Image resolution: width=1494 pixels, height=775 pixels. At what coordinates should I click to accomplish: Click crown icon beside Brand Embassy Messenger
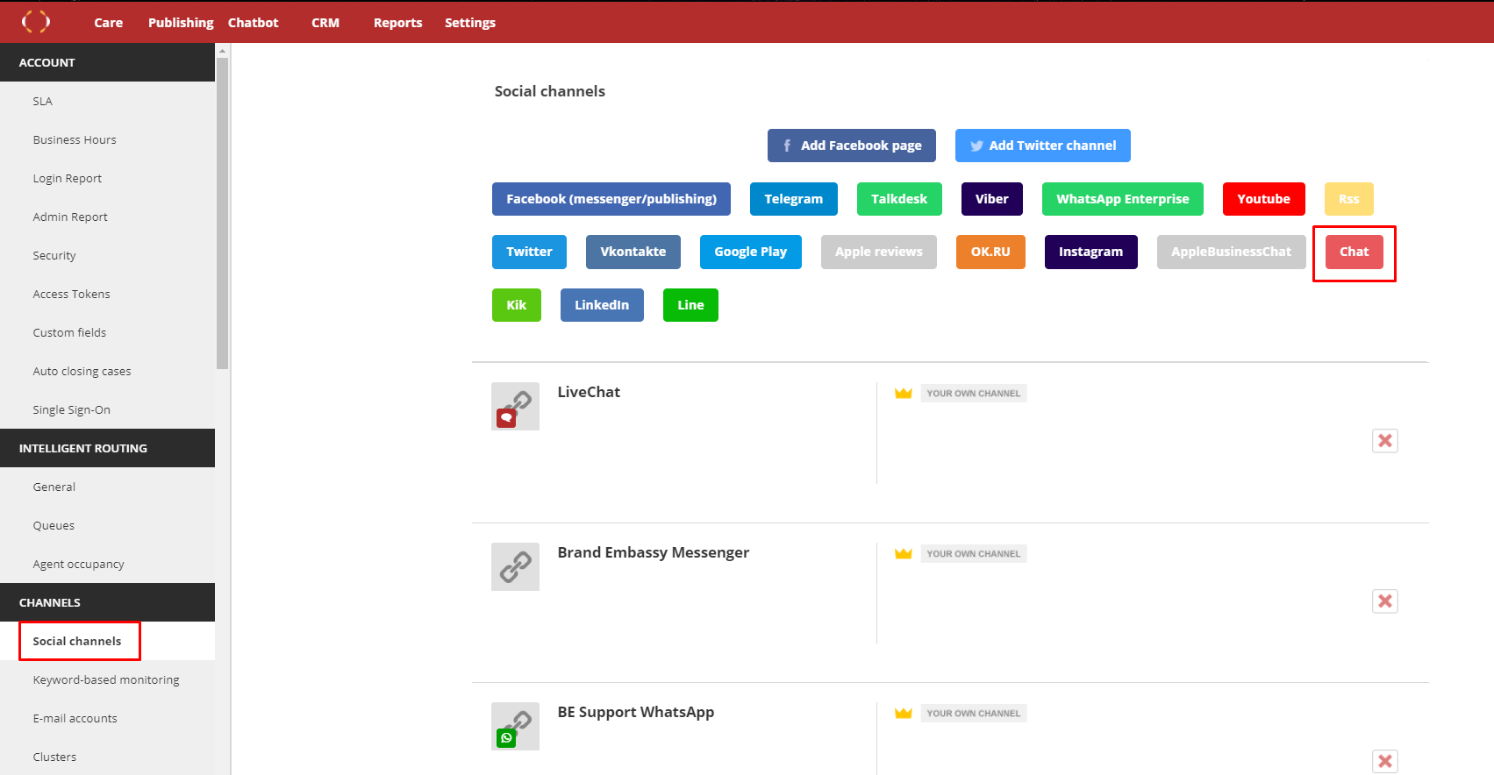tap(904, 553)
